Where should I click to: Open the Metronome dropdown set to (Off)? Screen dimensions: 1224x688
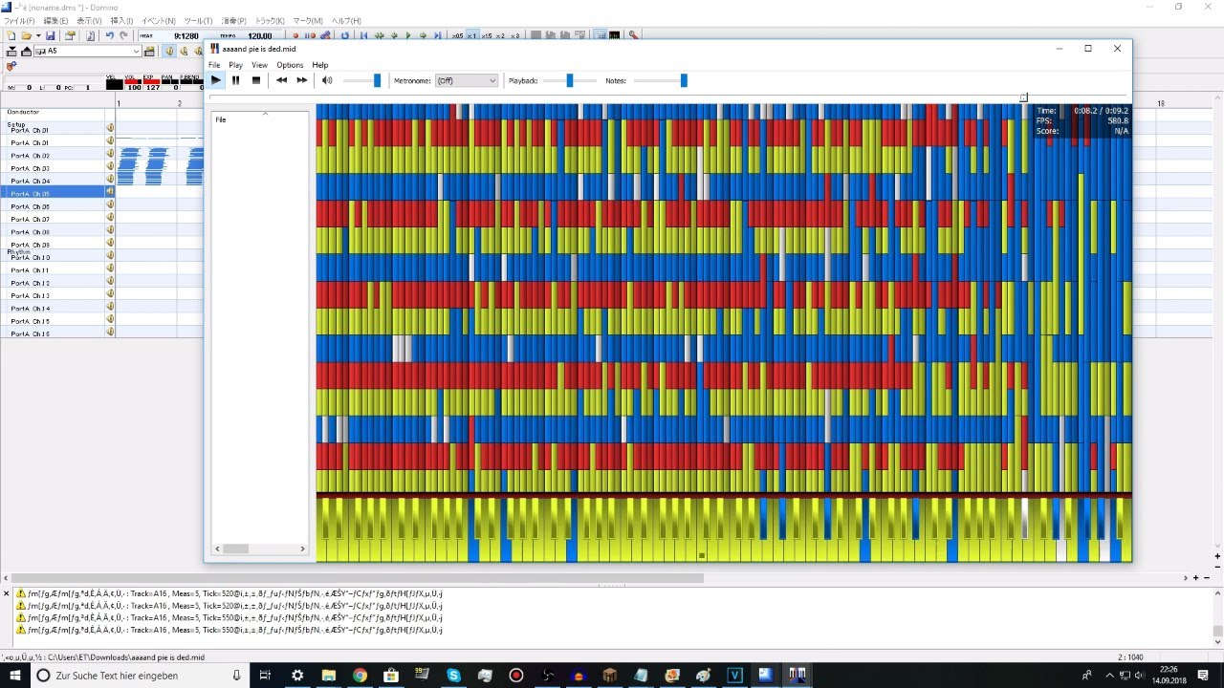point(467,80)
